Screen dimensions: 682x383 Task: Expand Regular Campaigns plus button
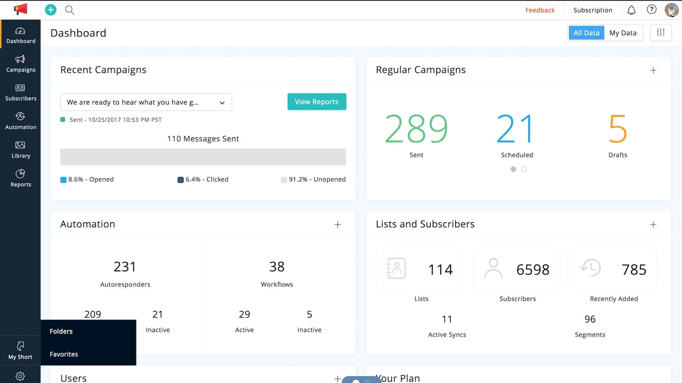pyautogui.click(x=653, y=70)
